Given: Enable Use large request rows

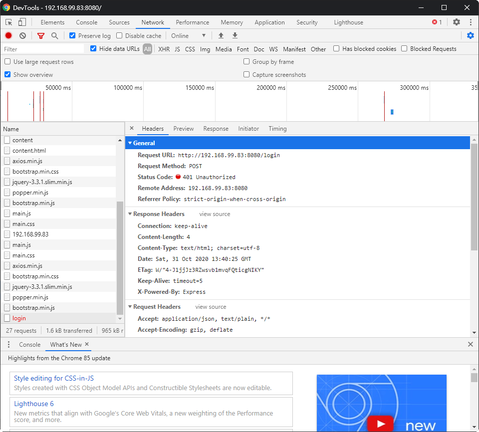Looking at the screenshot, I should click(x=7, y=61).
